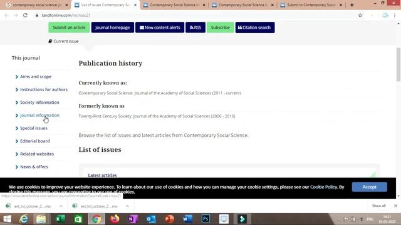Open OneNote from the taskbar
Viewport: 401px width, 225px height.
click(x=133, y=219)
